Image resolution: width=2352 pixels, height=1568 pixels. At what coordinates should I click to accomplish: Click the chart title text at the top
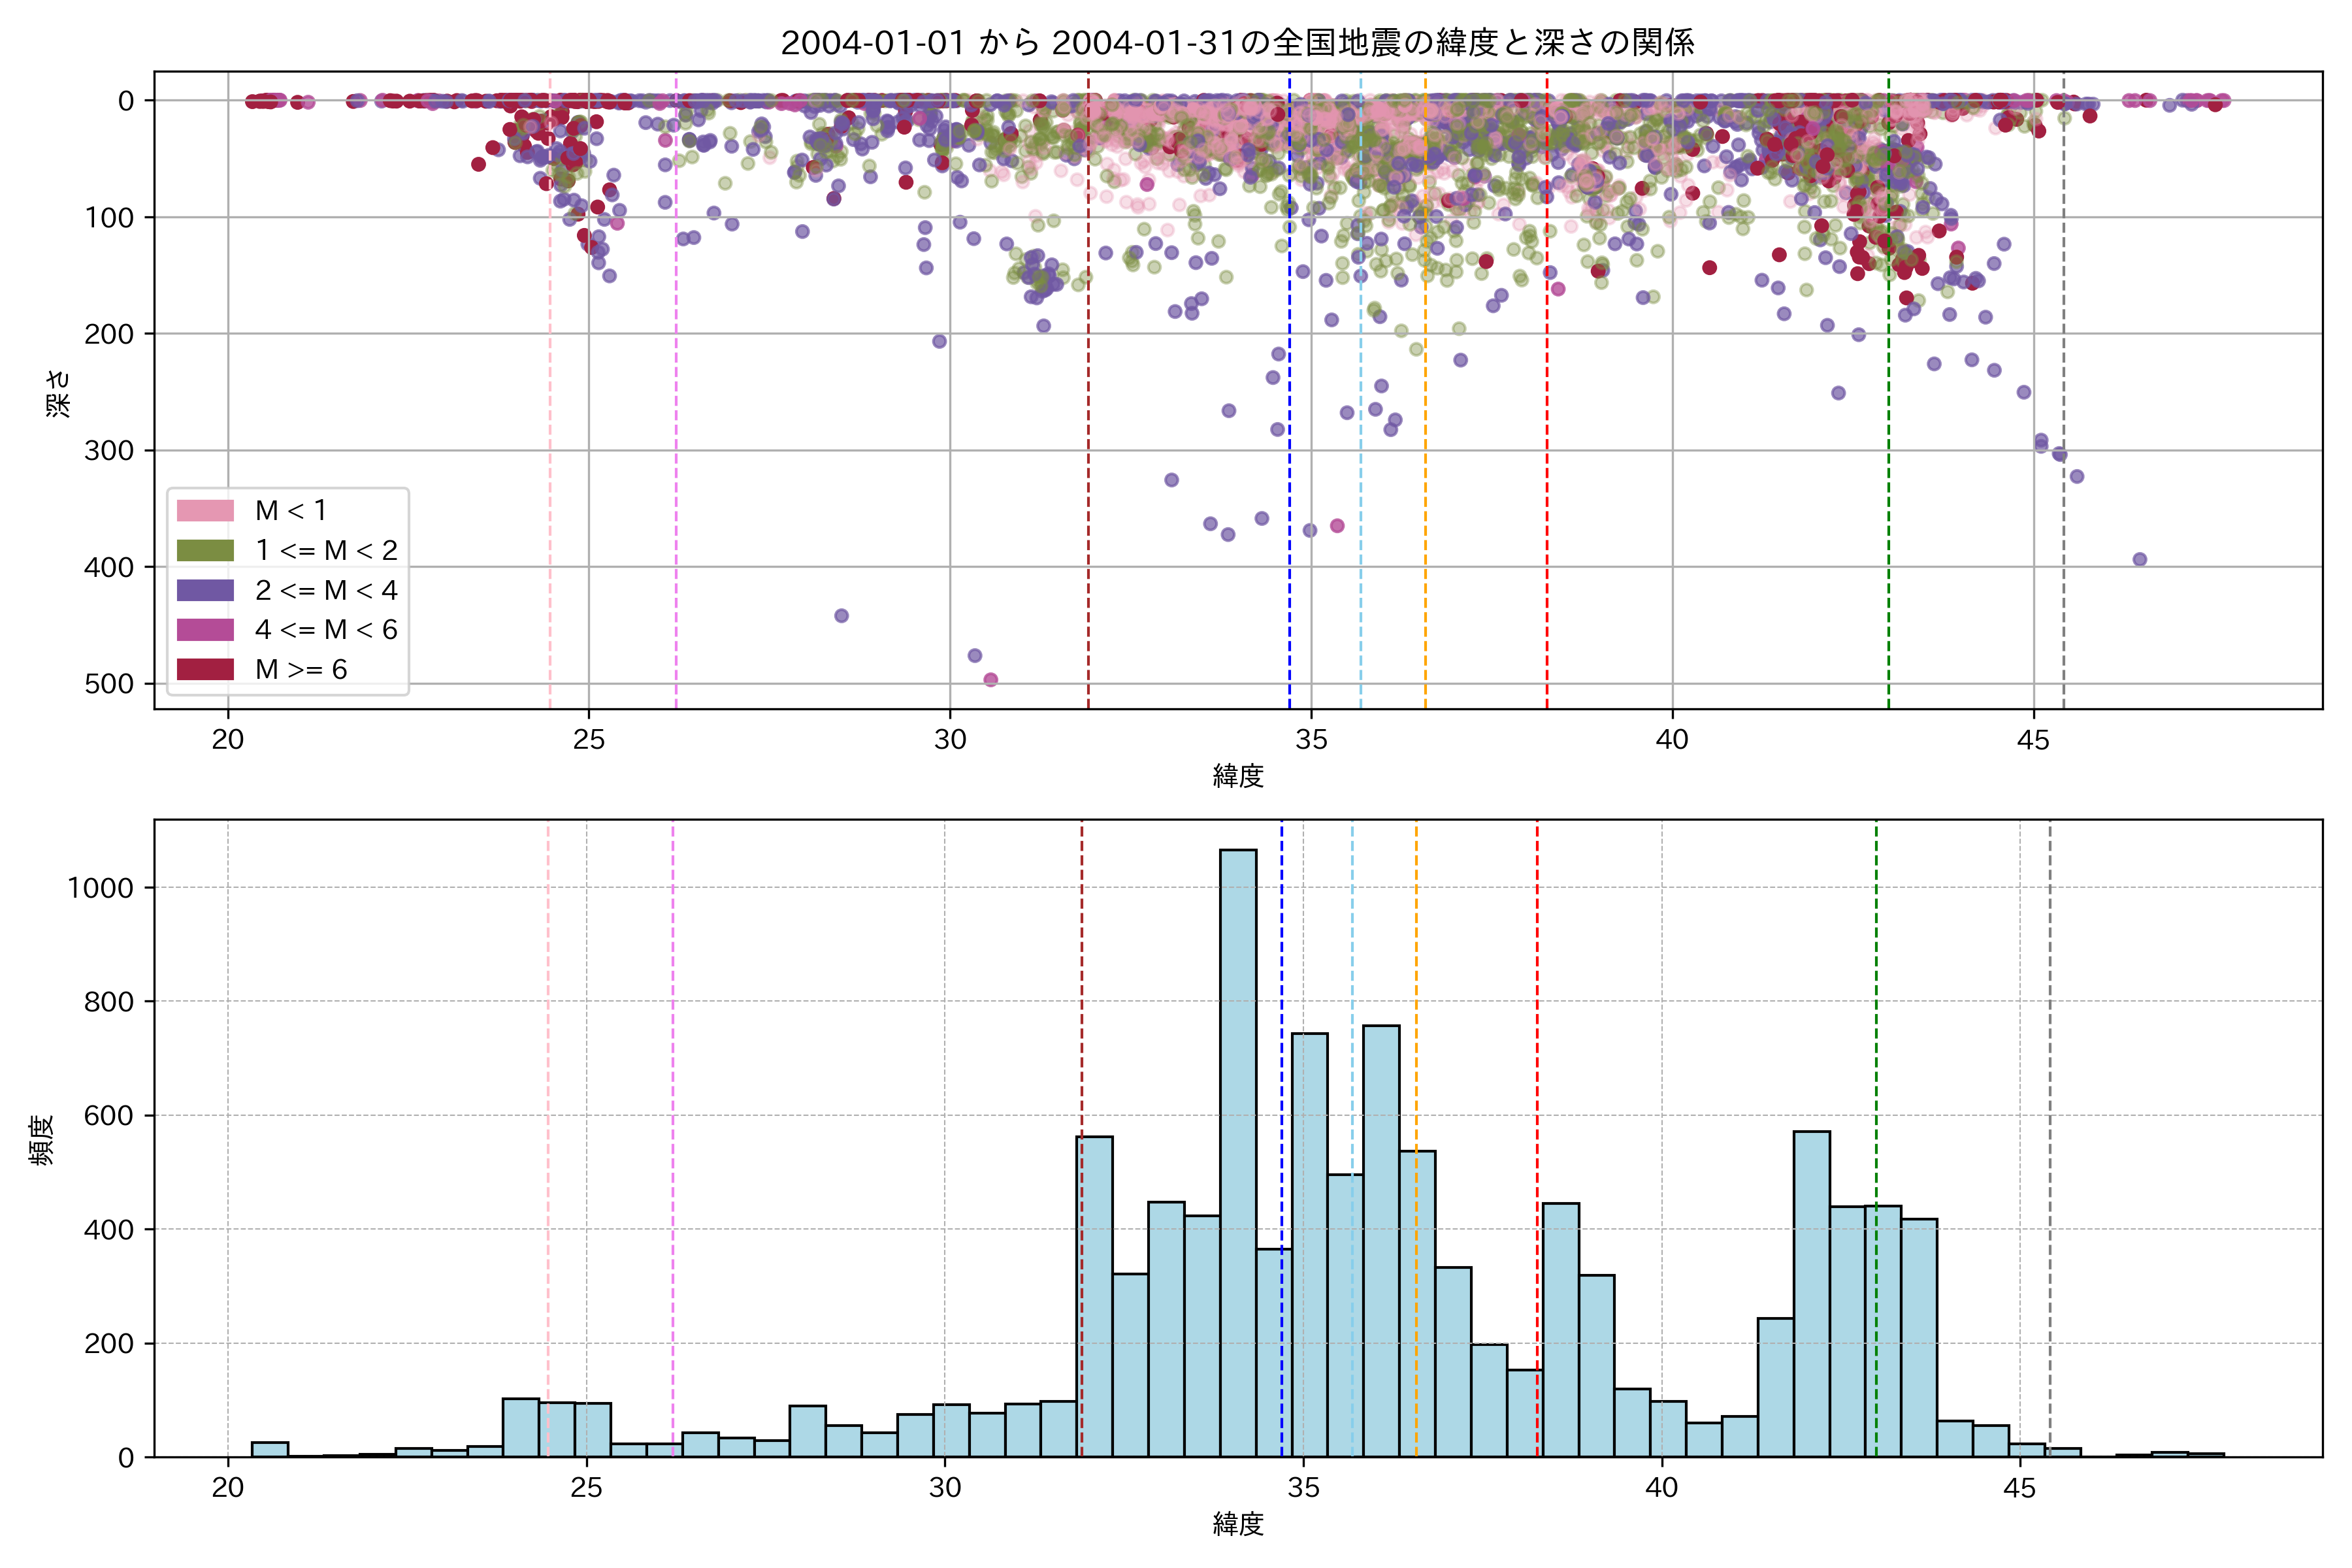(1237, 43)
